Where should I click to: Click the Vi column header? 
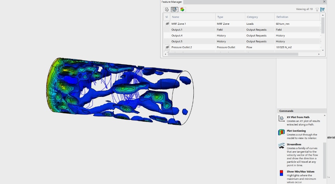pos(167,17)
